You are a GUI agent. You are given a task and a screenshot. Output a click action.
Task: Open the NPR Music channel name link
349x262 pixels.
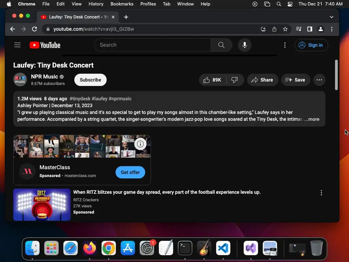click(44, 77)
